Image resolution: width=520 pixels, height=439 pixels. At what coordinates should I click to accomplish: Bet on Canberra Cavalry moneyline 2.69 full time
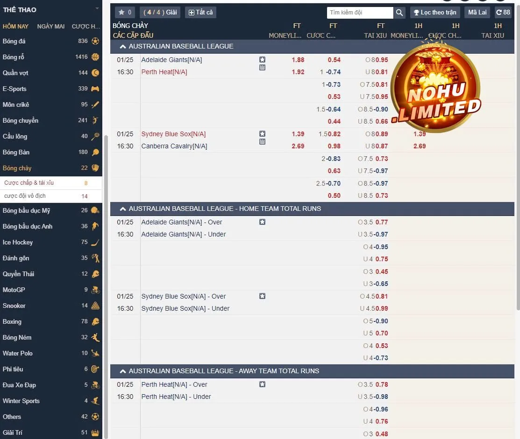[298, 146]
